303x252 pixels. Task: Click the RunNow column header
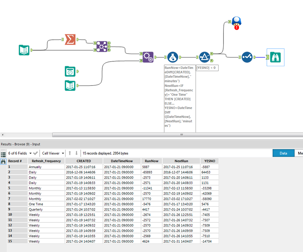(x=152, y=161)
